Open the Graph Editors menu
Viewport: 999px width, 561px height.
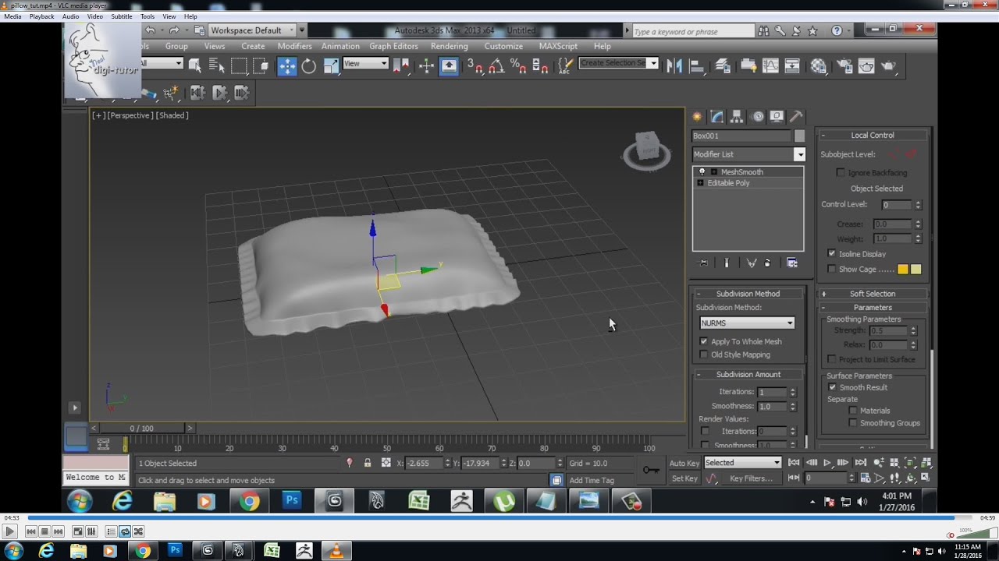pyautogui.click(x=393, y=46)
